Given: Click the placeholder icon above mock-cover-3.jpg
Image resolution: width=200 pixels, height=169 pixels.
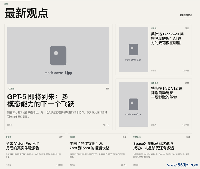Looking at the screenshot, I should click(133, 104).
